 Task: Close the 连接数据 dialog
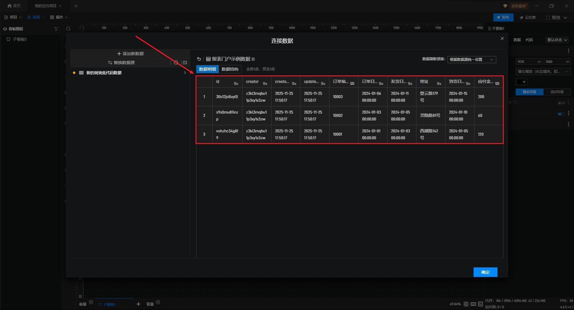[502, 38]
